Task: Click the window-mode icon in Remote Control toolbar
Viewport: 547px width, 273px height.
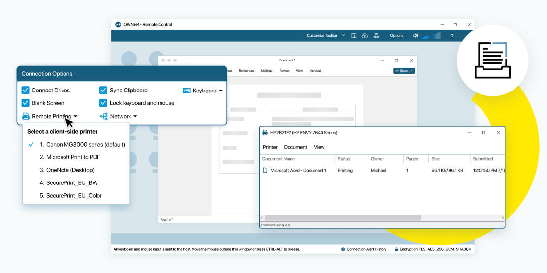Action: pyautogui.click(x=354, y=36)
